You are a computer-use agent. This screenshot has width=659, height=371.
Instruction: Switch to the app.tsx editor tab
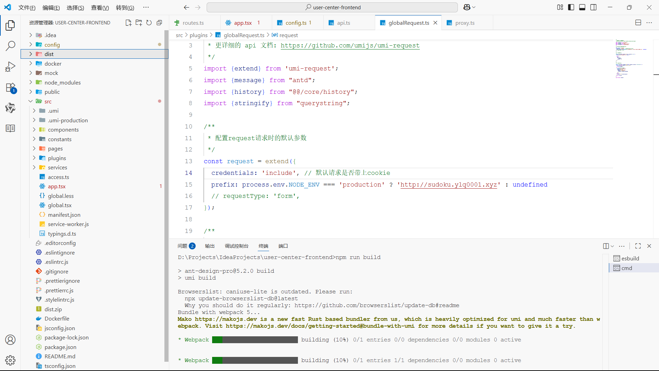243,23
